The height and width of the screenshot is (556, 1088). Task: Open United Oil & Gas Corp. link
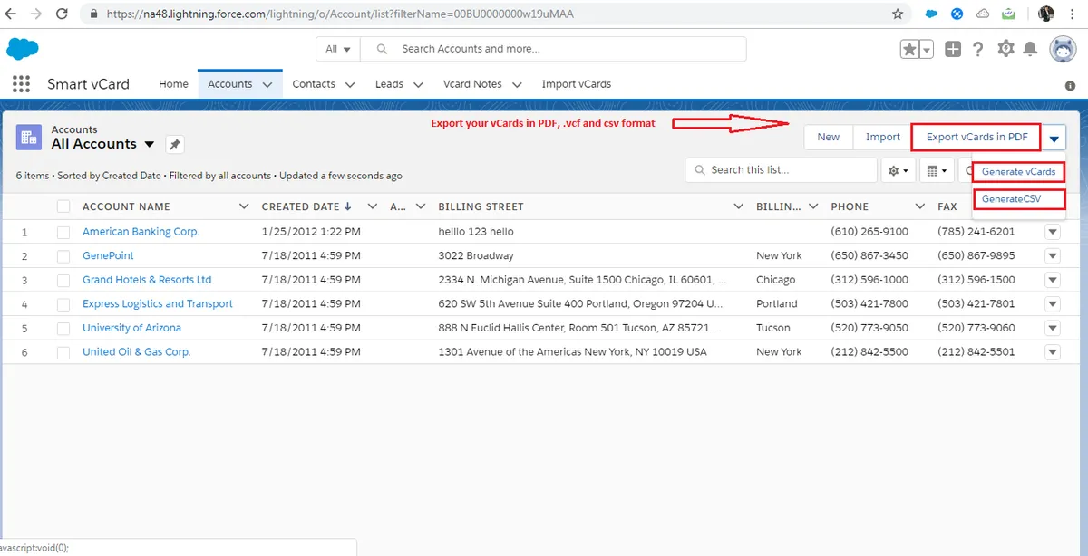coord(137,352)
